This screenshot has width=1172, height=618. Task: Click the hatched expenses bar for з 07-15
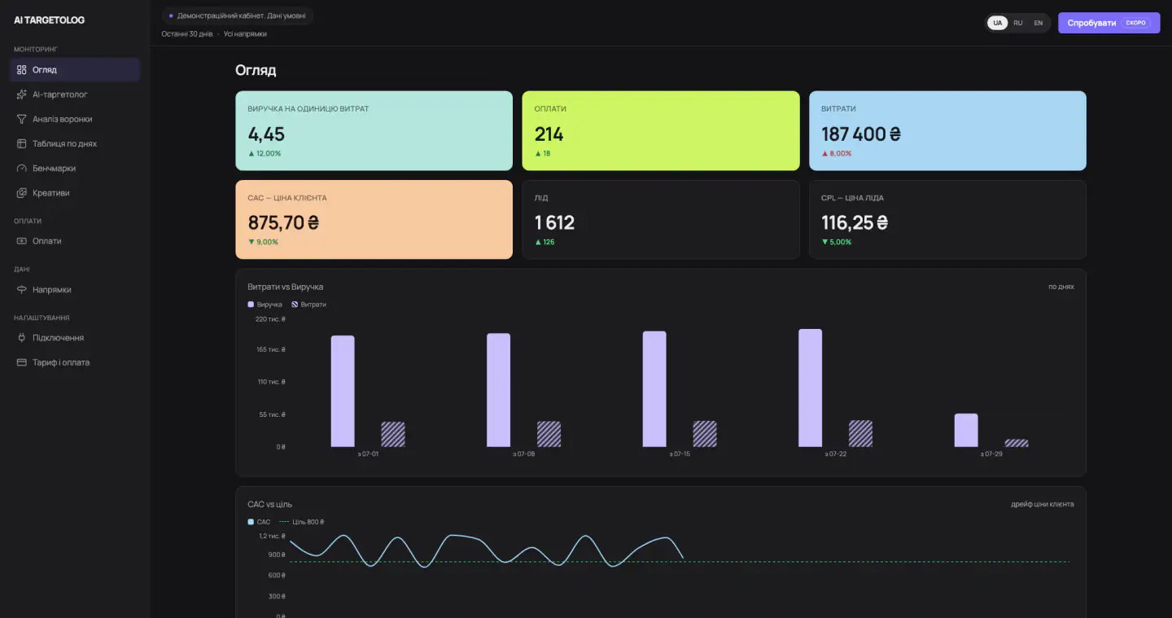pos(705,434)
